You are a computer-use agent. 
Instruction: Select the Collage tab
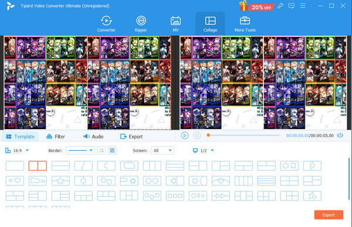(210, 24)
